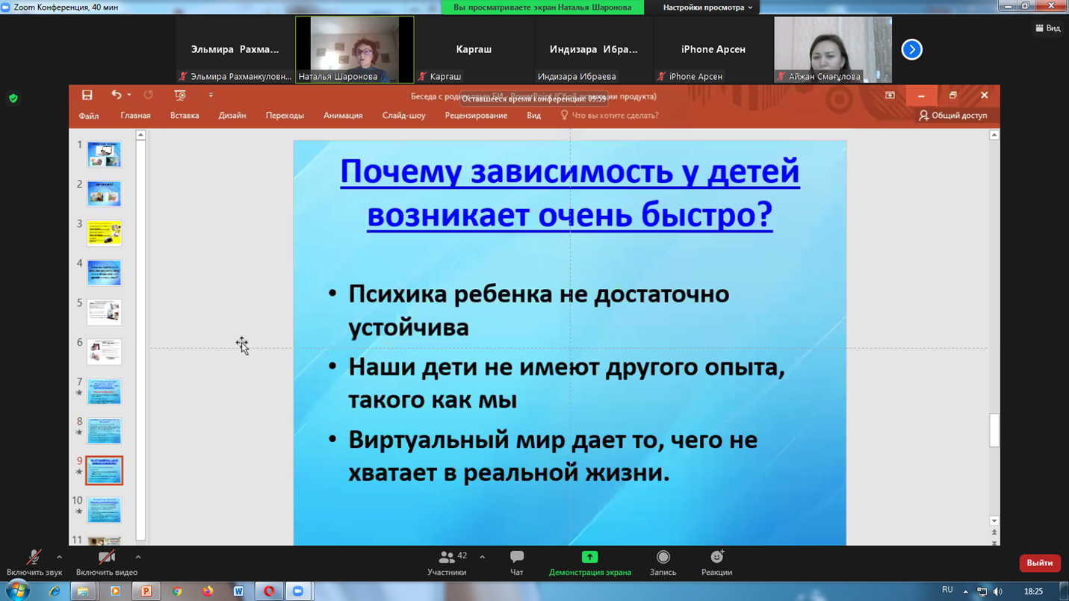Open the Слайд-шоу ribbon tab

403,116
